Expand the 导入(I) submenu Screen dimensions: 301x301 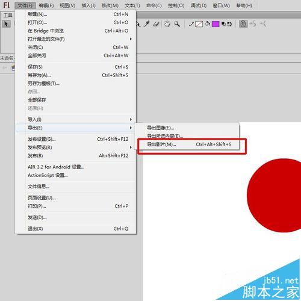tap(76, 119)
